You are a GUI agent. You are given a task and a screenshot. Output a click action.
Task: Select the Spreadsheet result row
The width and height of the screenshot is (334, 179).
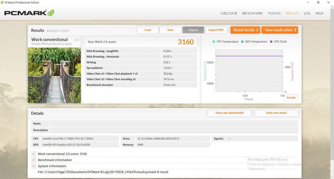tap(141, 68)
